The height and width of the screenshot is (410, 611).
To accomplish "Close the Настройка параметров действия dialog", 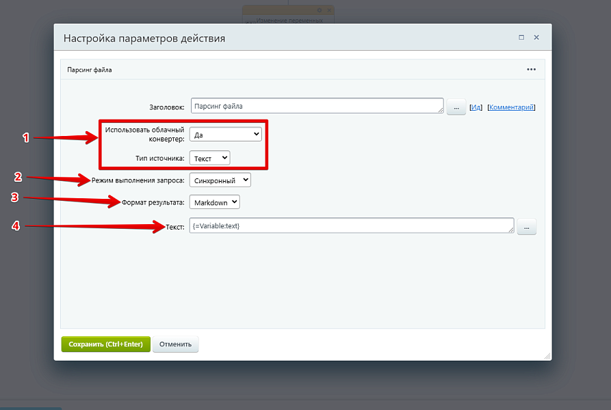I will pos(536,38).
